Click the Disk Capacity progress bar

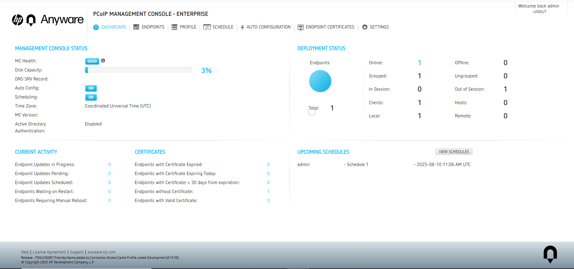tap(138, 70)
